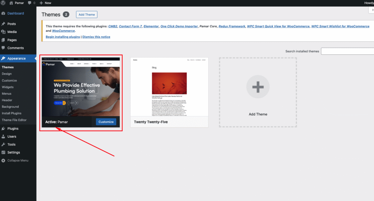This screenshot has width=374, height=201.
Task: Click the Twenty Twenty-Five theme name
Action: [x=151, y=122]
